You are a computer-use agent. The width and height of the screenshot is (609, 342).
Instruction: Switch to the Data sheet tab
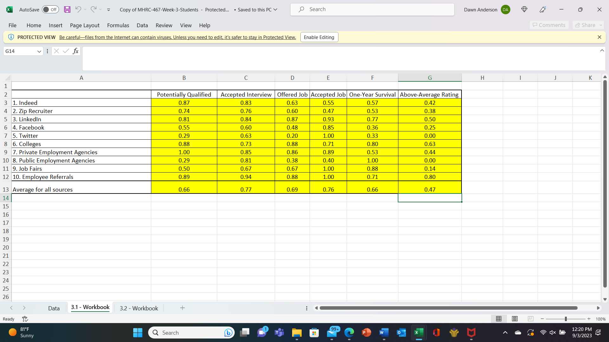pyautogui.click(x=54, y=308)
